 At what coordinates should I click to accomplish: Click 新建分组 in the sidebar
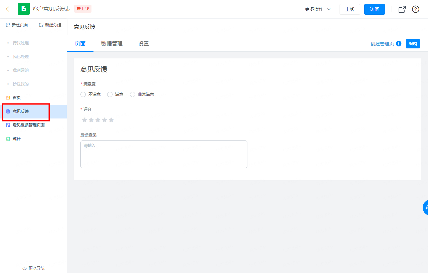pyautogui.click(x=50, y=25)
